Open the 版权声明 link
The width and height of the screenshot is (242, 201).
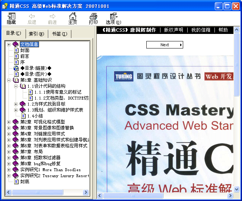point(173,30)
